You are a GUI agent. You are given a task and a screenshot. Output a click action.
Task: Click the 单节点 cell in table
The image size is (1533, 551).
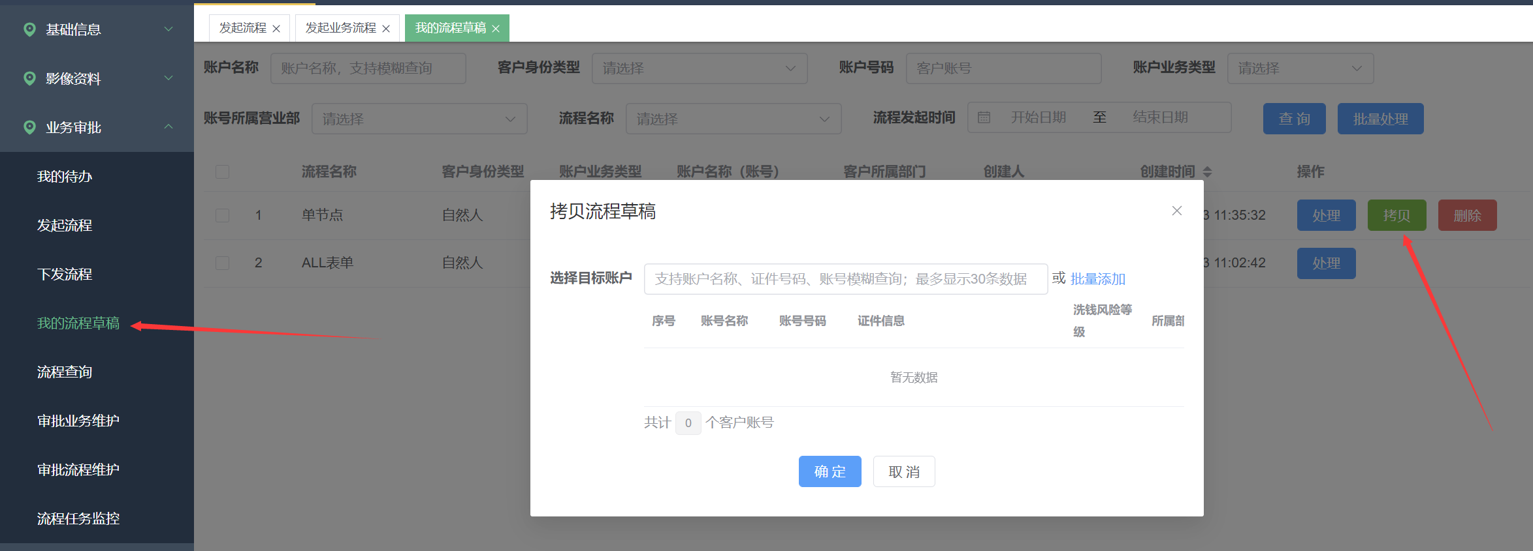tap(322, 215)
